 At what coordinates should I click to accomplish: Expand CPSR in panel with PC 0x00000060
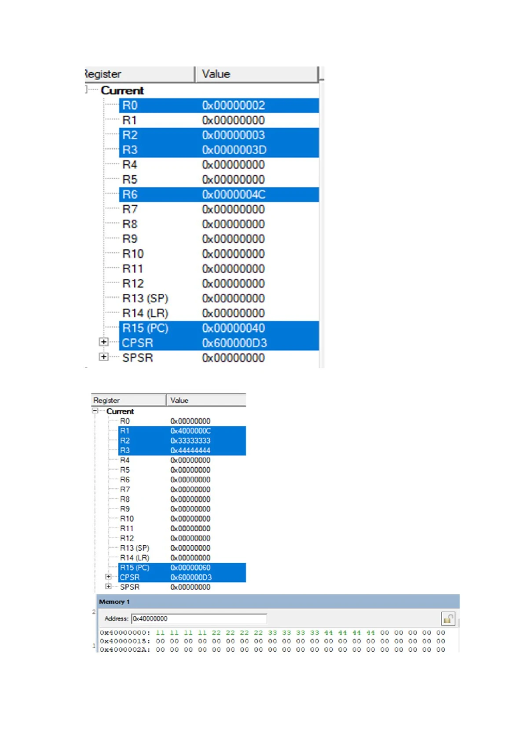pyautogui.click(x=108, y=577)
